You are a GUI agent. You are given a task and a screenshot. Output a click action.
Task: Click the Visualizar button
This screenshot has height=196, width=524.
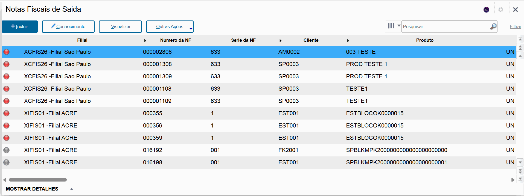pyautogui.click(x=120, y=26)
